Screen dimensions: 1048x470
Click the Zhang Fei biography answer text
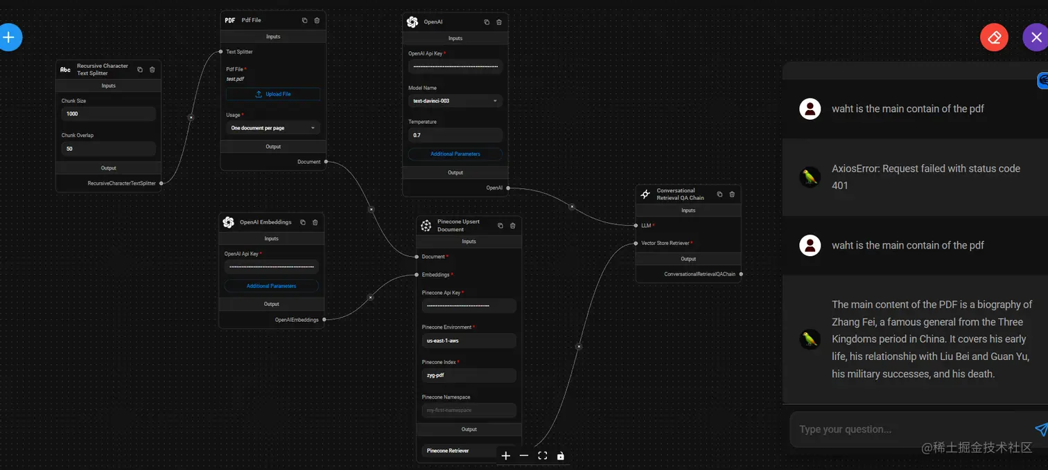click(x=932, y=339)
